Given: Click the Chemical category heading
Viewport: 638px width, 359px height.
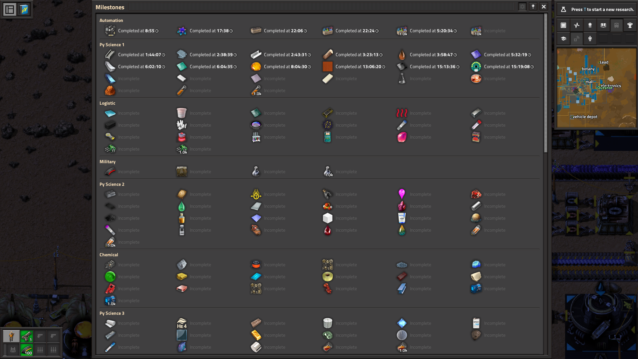Looking at the screenshot, I should pos(109,255).
